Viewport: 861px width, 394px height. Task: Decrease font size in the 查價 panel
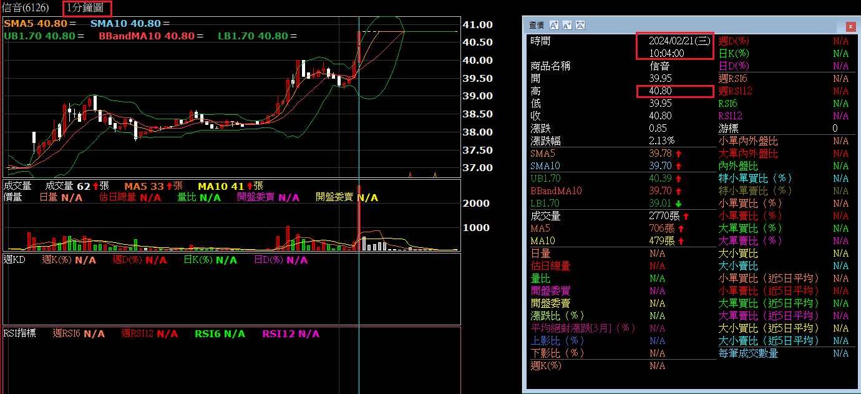coord(567,25)
